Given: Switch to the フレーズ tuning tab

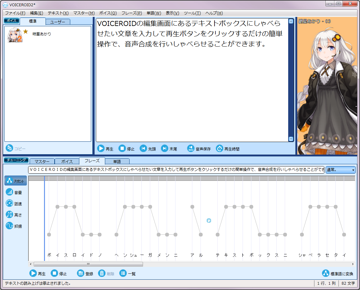Looking at the screenshot, I should tap(92, 161).
